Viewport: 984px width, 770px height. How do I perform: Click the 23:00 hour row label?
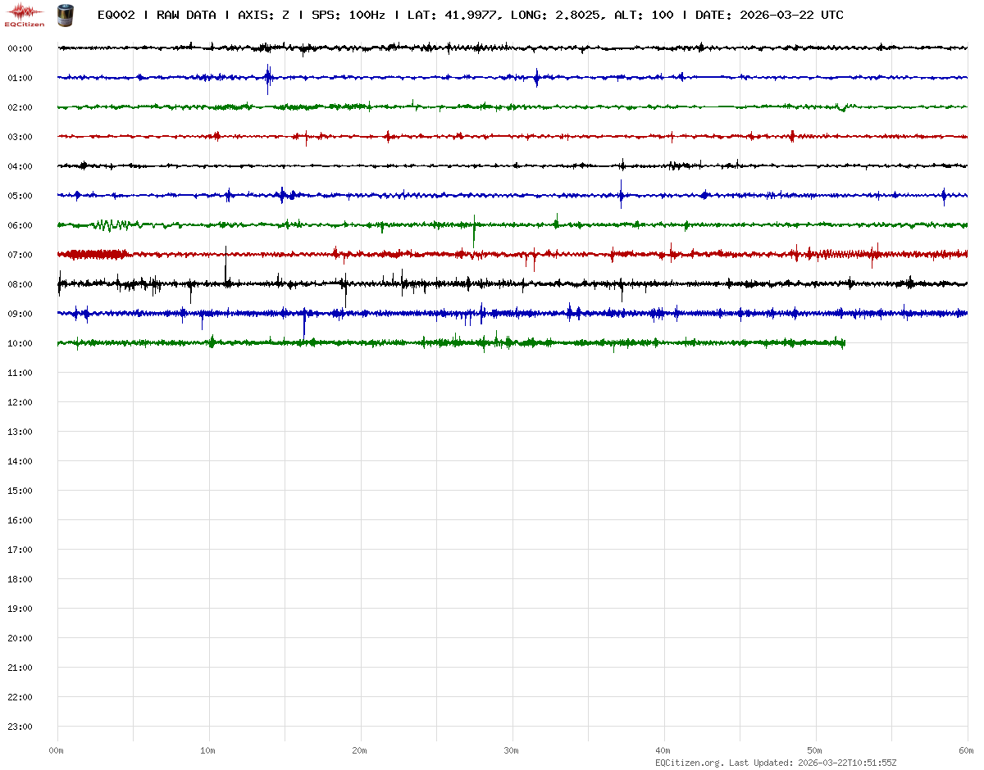tap(20, 727)
